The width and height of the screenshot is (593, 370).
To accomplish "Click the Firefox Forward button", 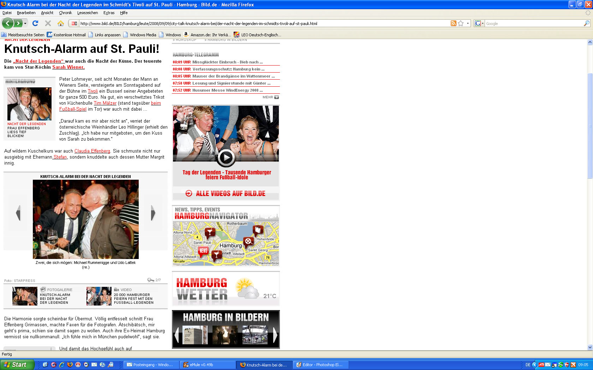I will pyautogui.click(x=18, y=23).
